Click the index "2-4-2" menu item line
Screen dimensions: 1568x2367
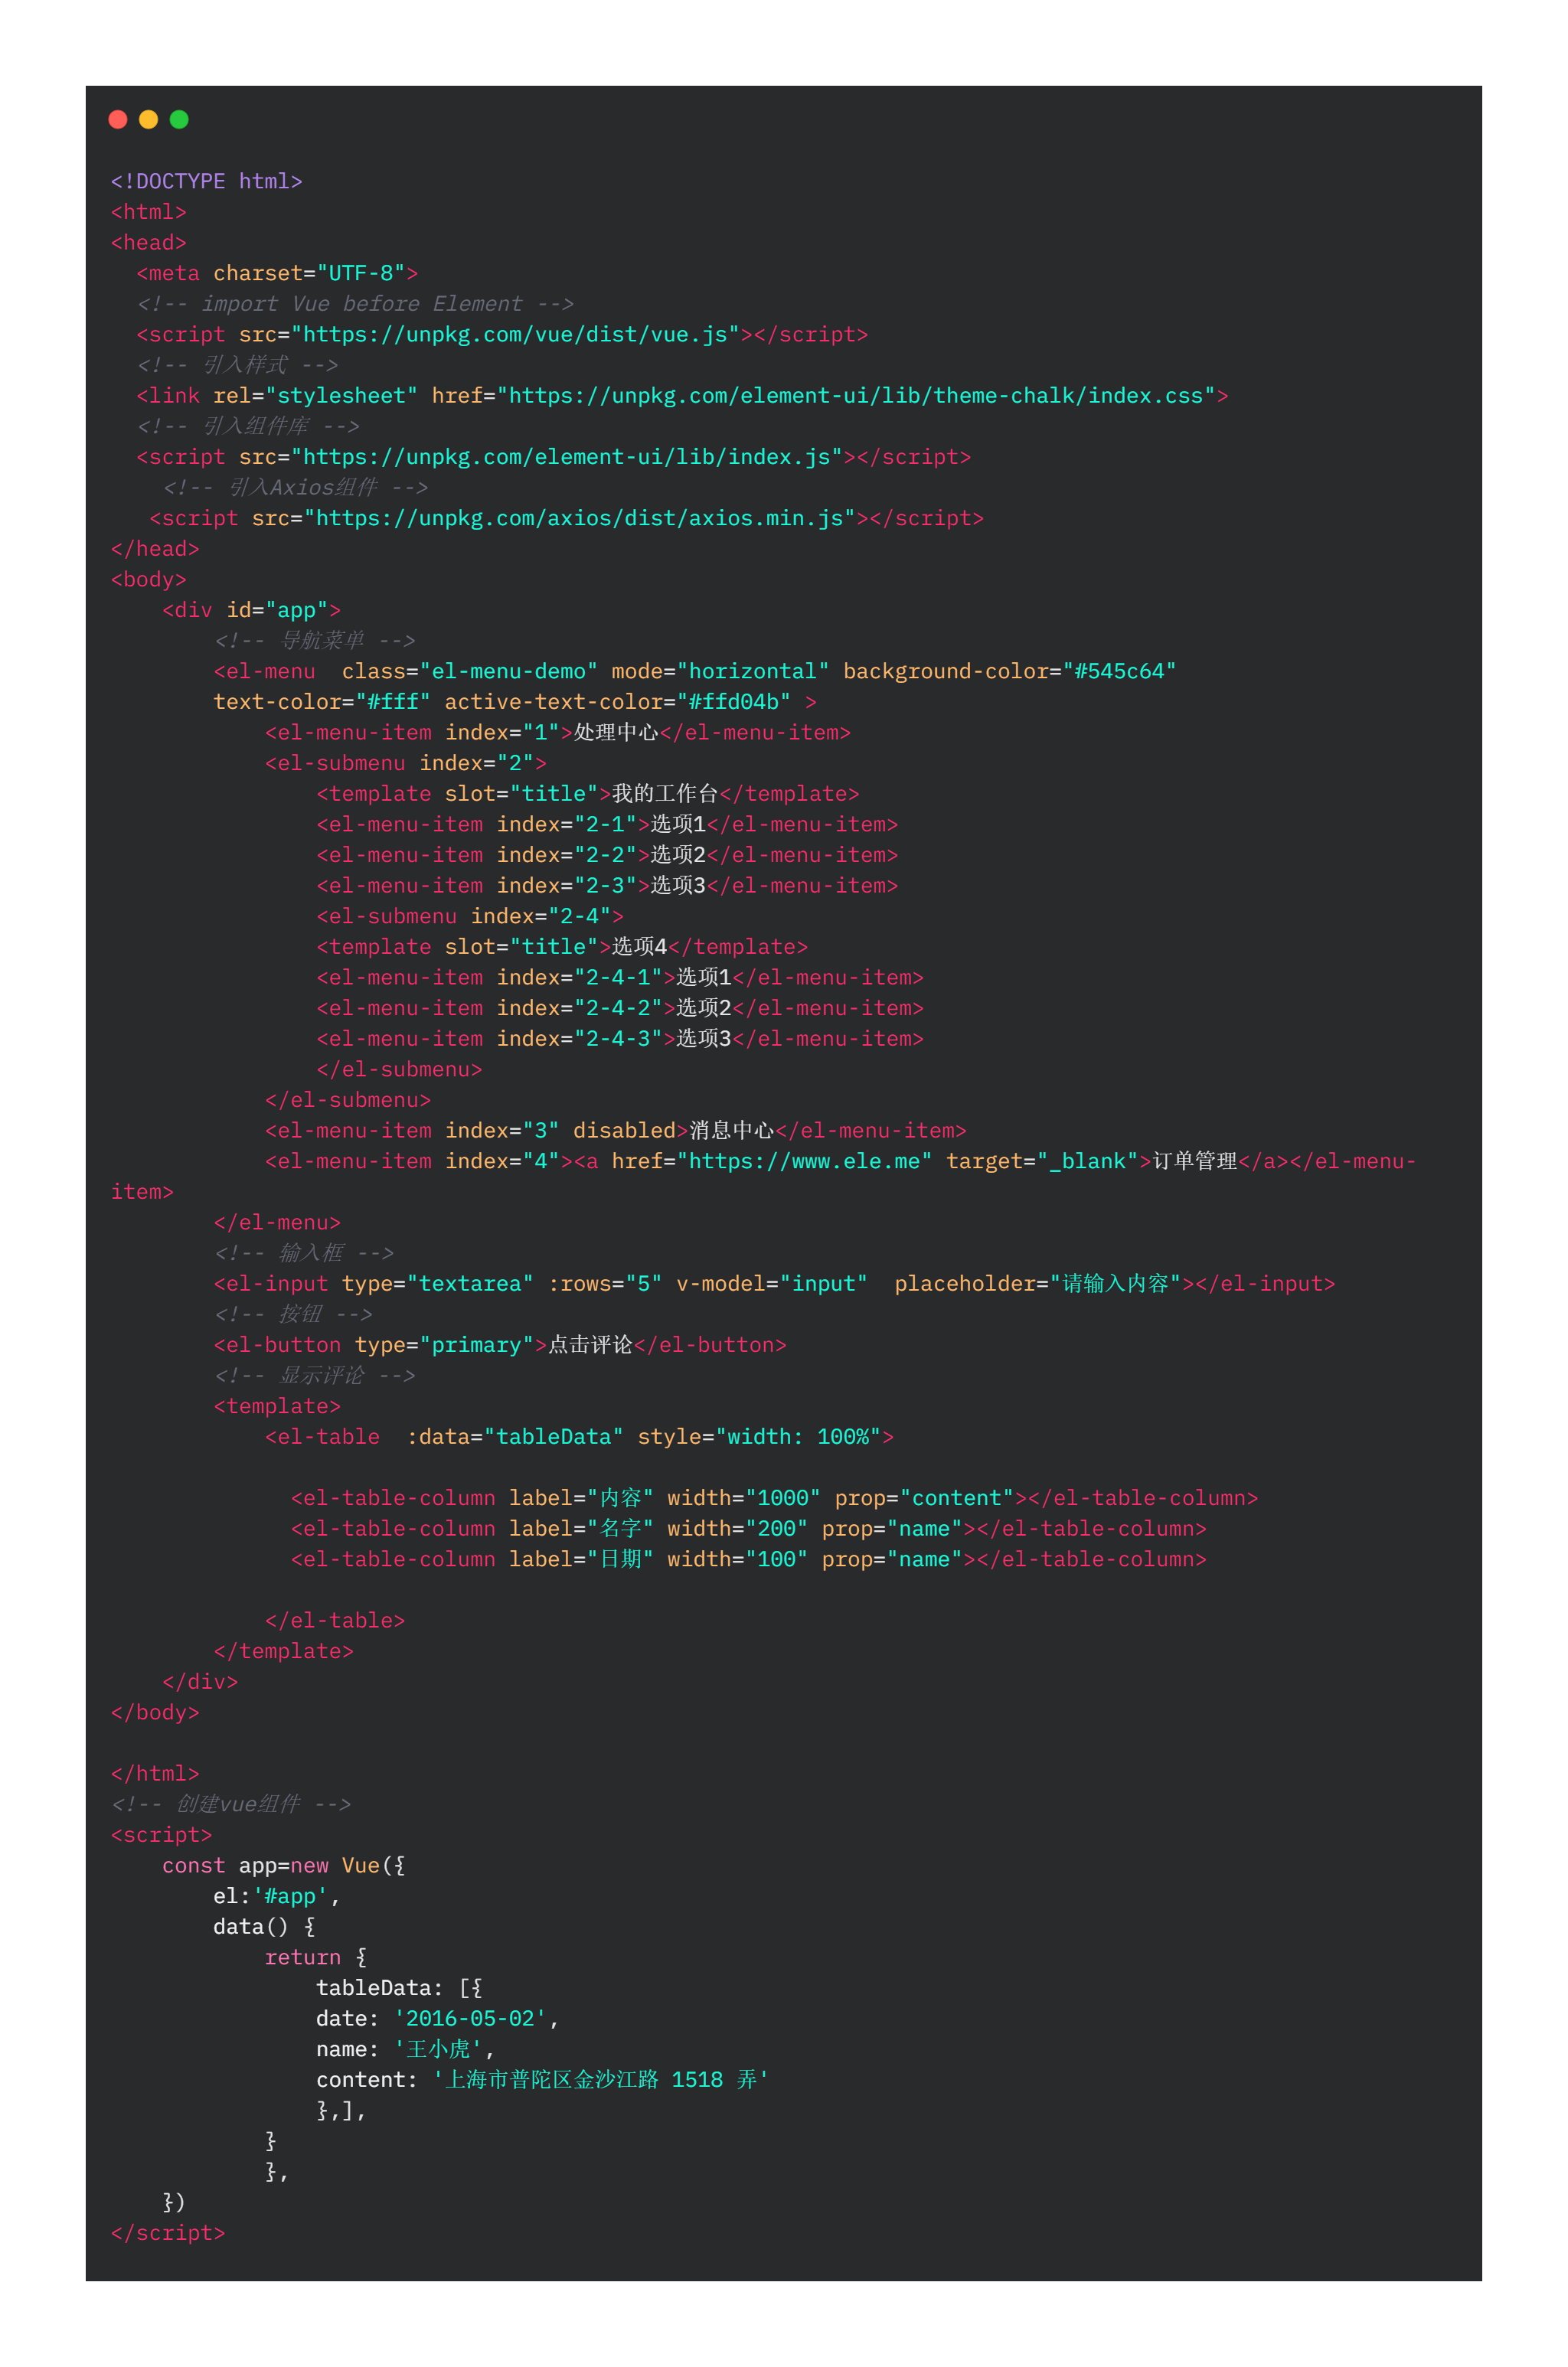(620, 1008)
